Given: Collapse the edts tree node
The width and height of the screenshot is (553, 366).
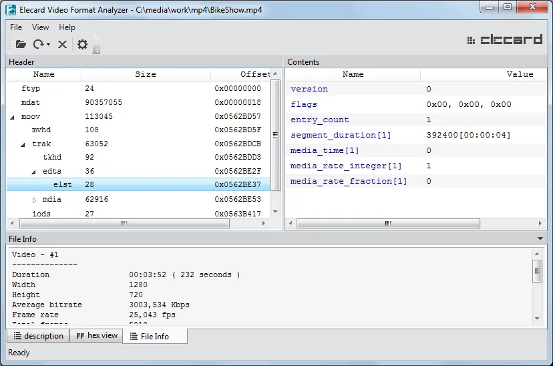Looking at the screenshot, I should click(35, 172).
